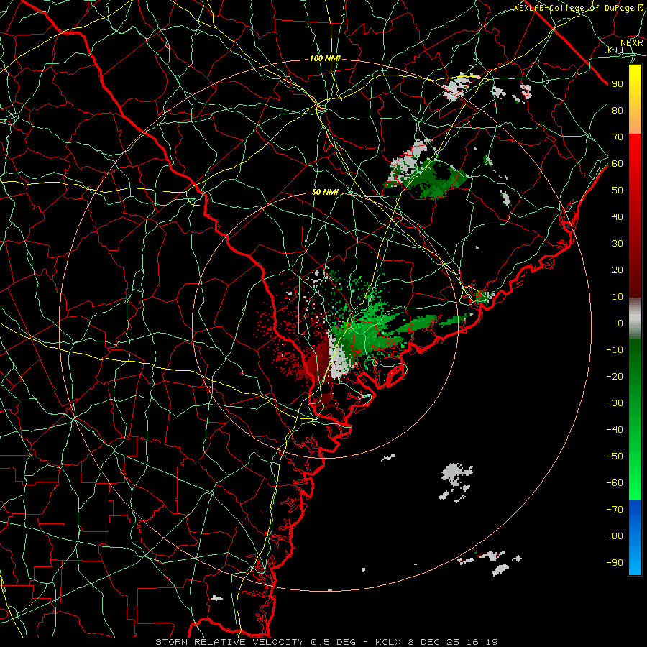Click the 70 value on velocity scale

pos(618,137)
